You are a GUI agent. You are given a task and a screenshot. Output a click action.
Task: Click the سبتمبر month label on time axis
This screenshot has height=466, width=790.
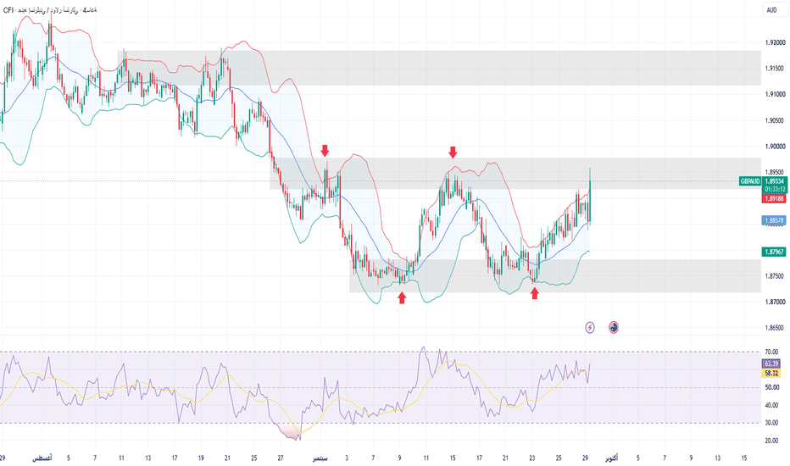pyautogui.click(x=320, y=458)
